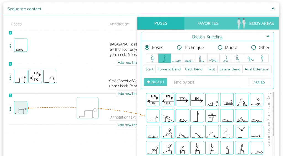Click the candle pose thumbnail
The height and width of the screenshot is (156, 283).
click(227, 148)
